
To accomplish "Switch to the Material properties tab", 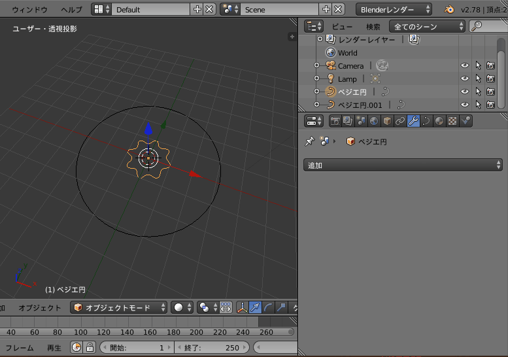I will [439, 121].
